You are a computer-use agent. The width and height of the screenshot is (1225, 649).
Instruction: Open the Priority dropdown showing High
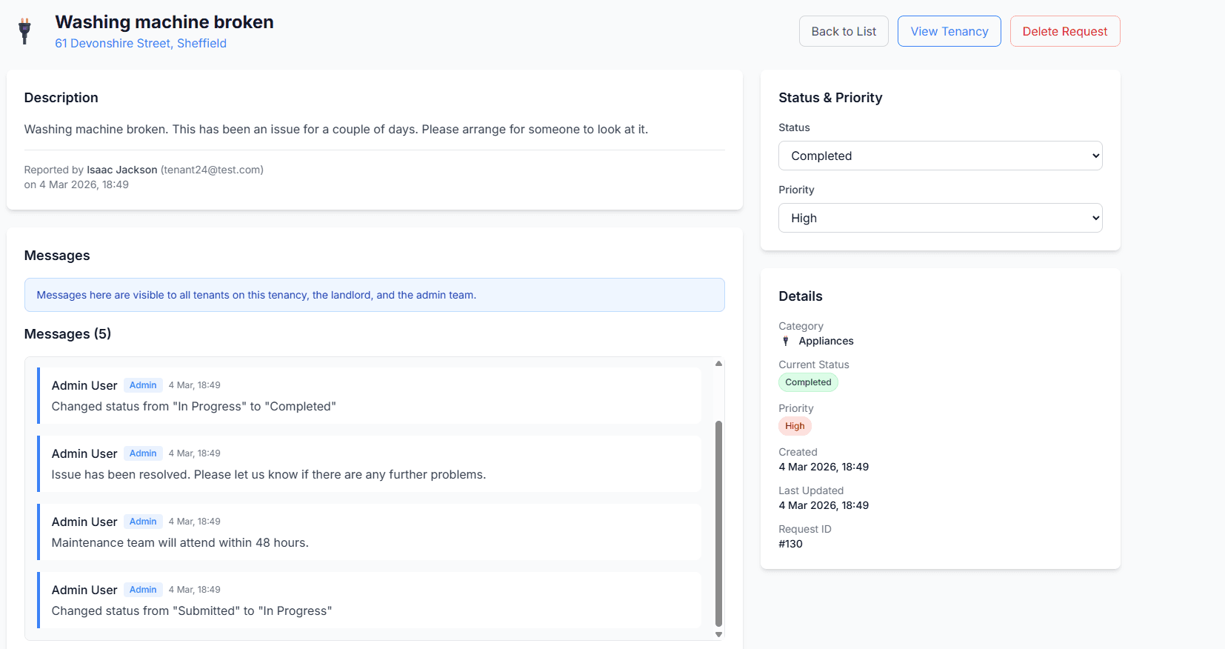[x=940, y=218]
